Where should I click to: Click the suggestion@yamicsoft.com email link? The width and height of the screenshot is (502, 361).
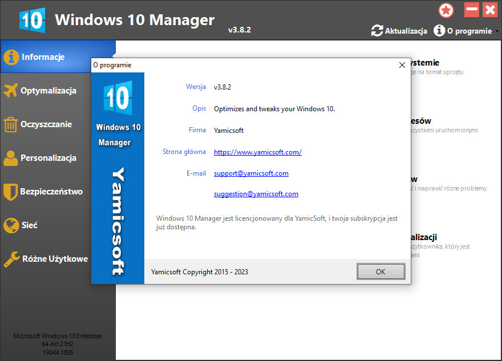pyautogui.click(x=256, y=194)
